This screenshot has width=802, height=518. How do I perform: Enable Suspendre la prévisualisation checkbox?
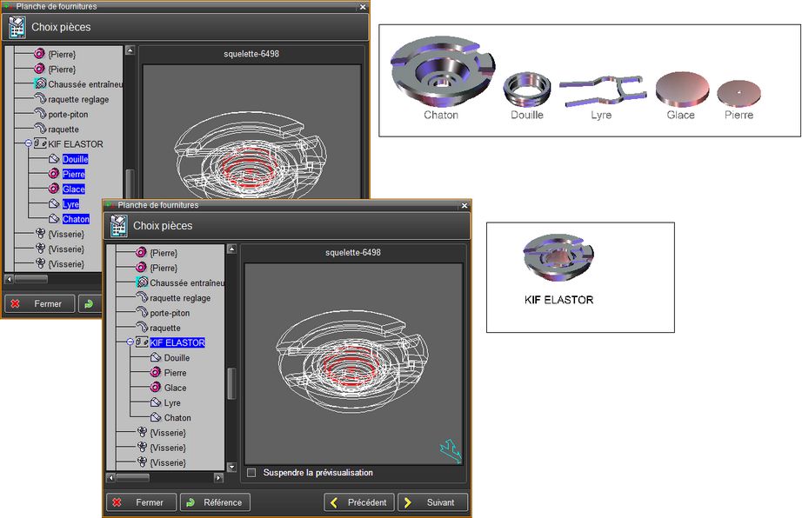click(251, 473)
